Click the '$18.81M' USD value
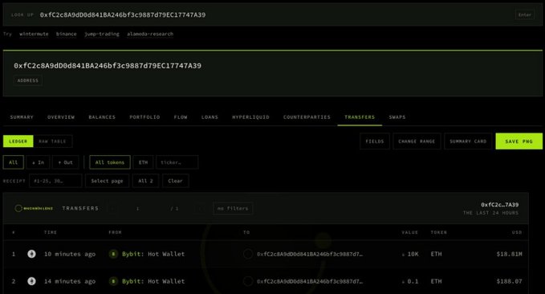Viewport: 545px width, 294px height. point(509,254)
